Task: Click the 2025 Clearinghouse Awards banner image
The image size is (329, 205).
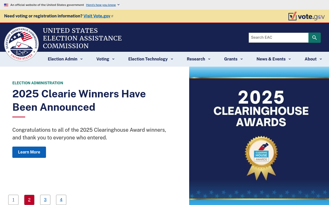Action: (259, 136)
